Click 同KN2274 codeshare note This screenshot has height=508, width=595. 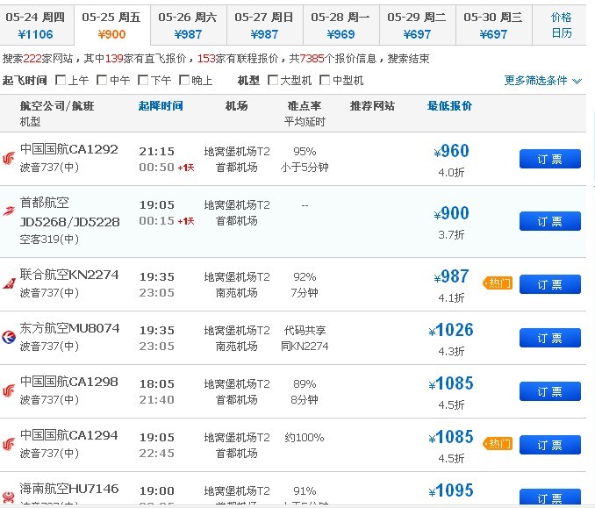305,346
